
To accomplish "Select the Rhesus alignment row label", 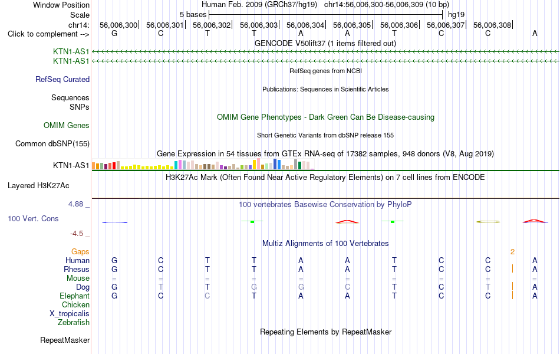I will (77, 269).
